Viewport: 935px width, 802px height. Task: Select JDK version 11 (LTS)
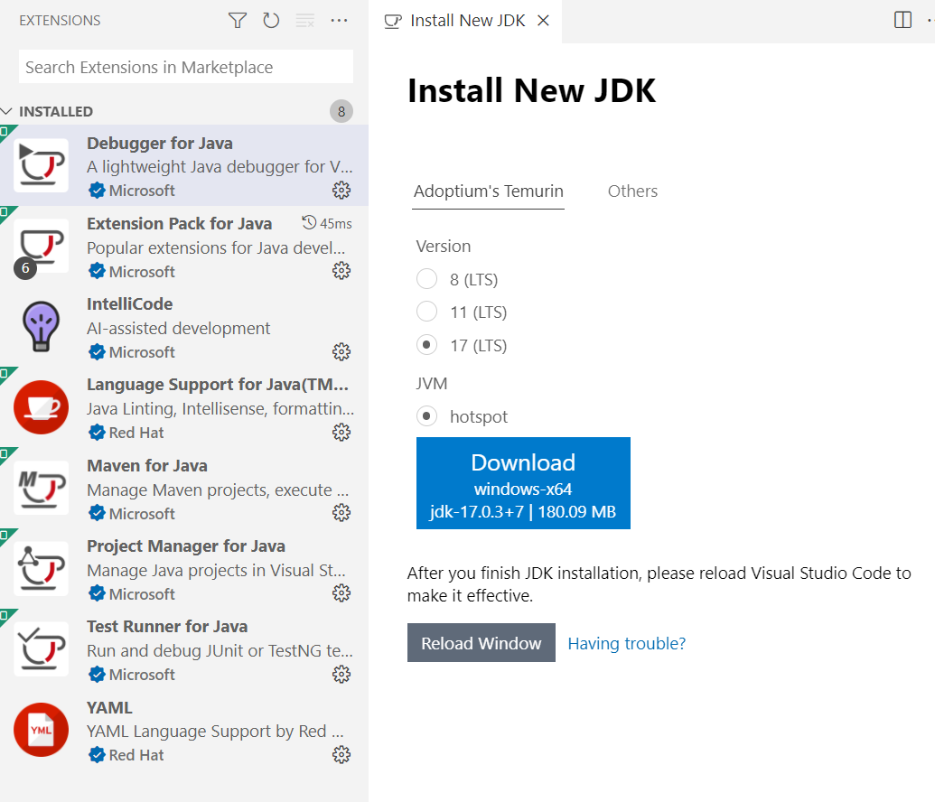click(x=427, y=312)
